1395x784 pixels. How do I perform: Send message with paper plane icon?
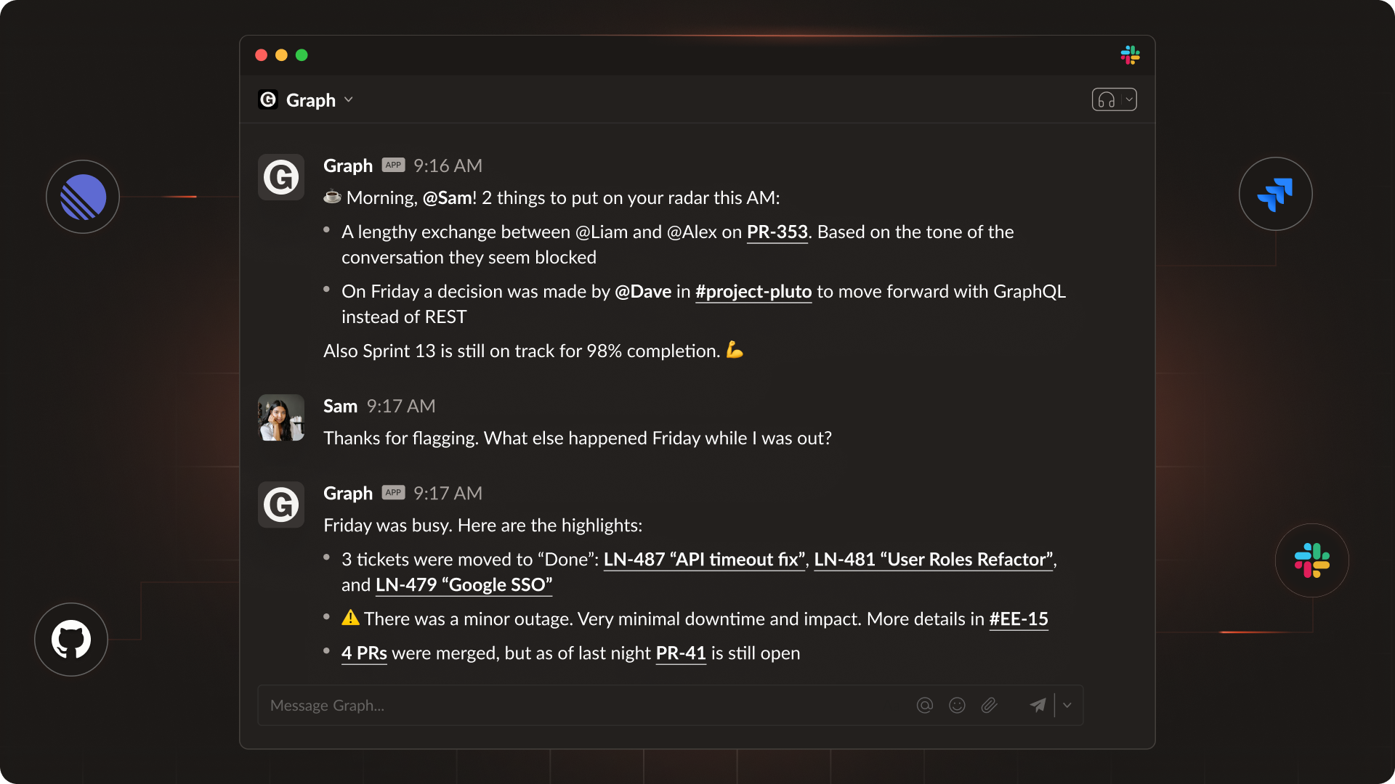1038,705
